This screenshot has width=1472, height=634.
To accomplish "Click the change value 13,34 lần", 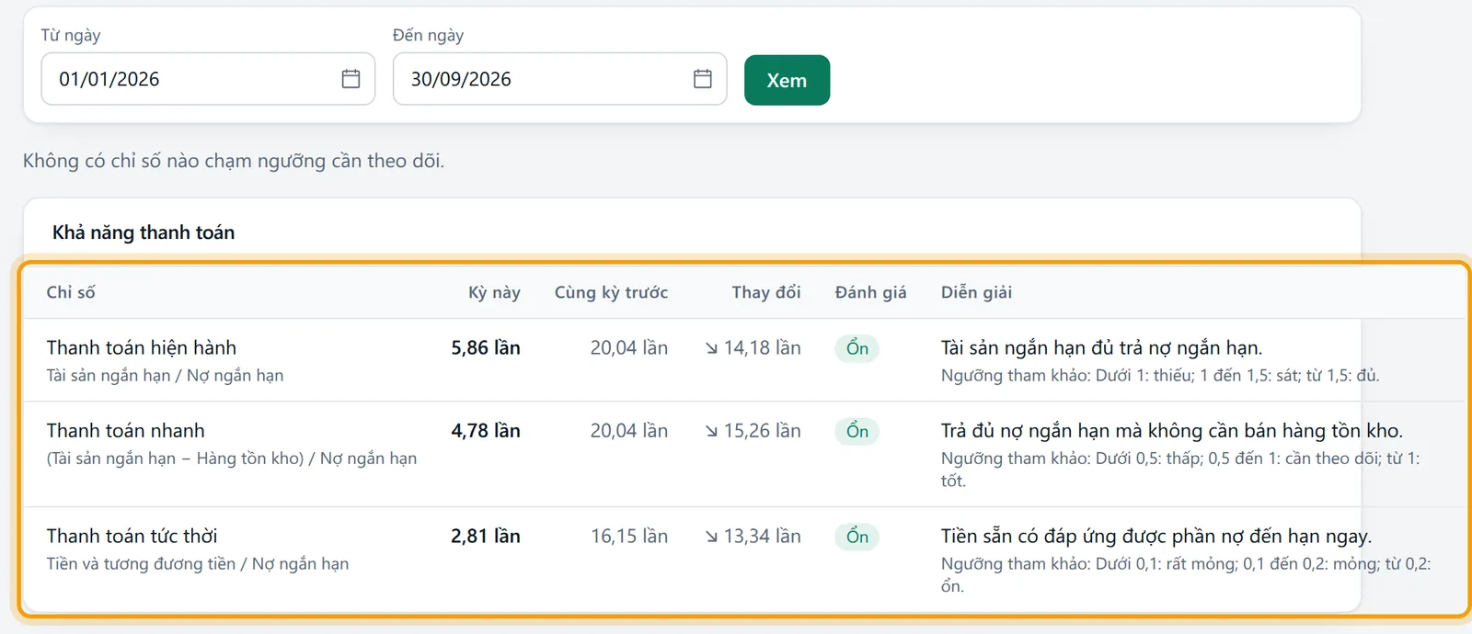I will (763, 536).
